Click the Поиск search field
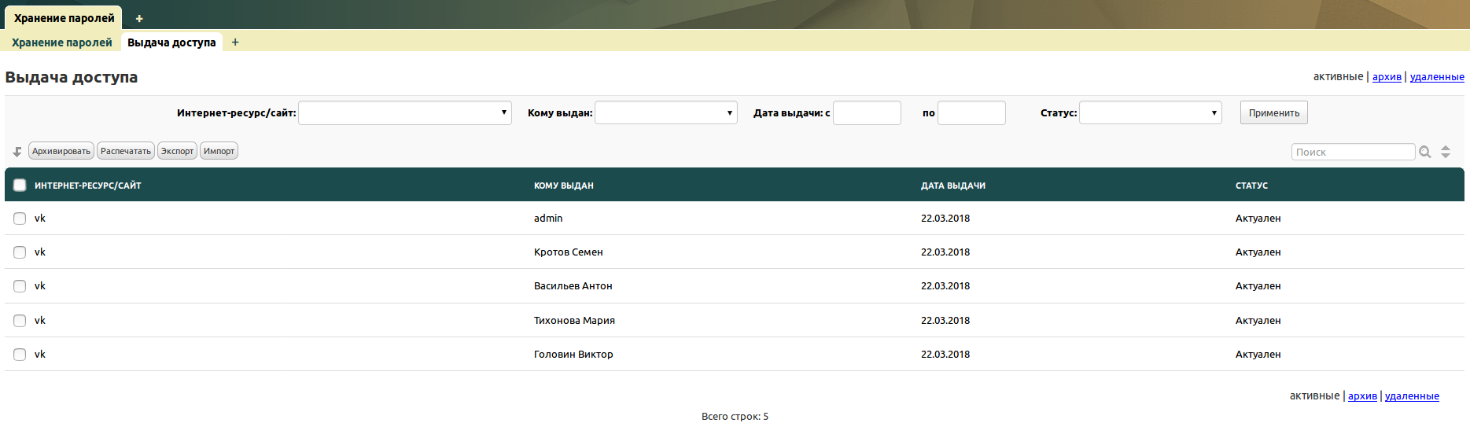1470x423 pixels. (1352, 152)
